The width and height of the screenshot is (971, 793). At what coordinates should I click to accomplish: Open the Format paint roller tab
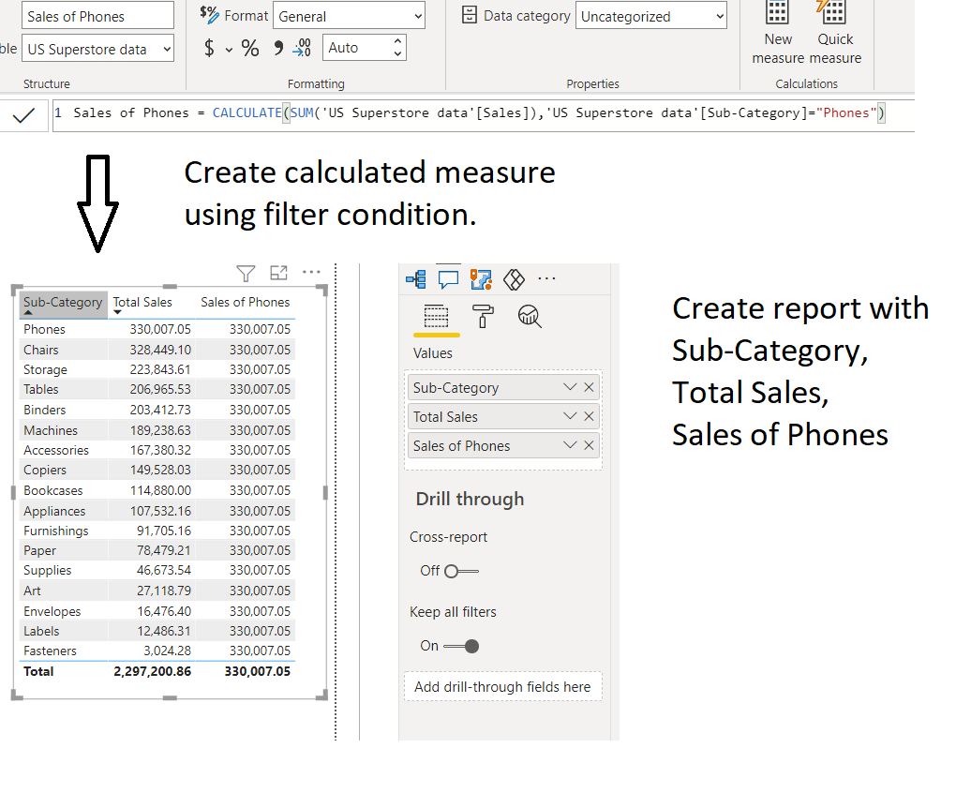tap(483, 317)
